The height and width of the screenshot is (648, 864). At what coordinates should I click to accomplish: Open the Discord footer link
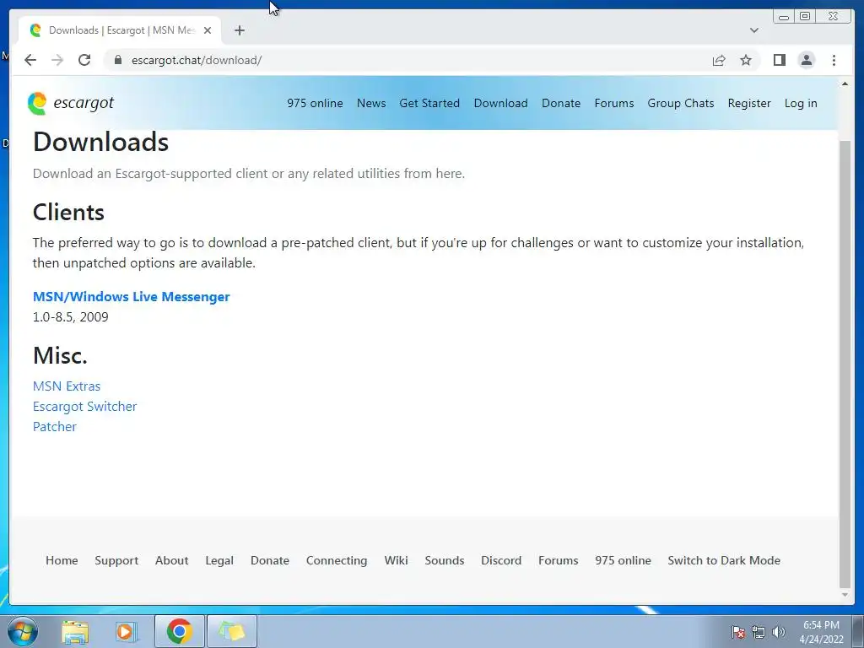pyautogui.click(x=501, y=560)
